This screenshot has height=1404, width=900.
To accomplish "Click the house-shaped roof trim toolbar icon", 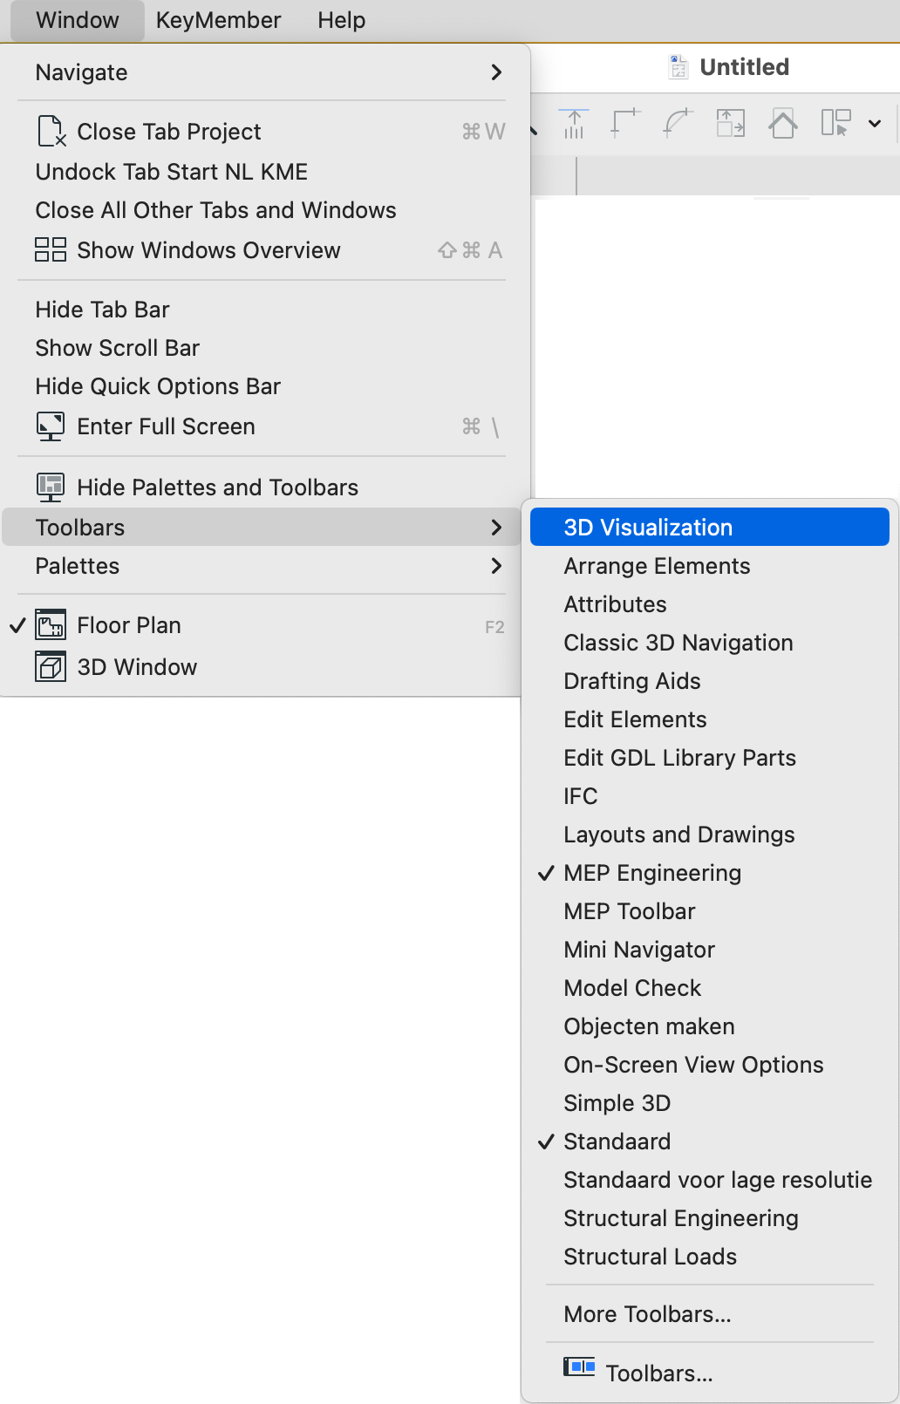I will [783, 124].
